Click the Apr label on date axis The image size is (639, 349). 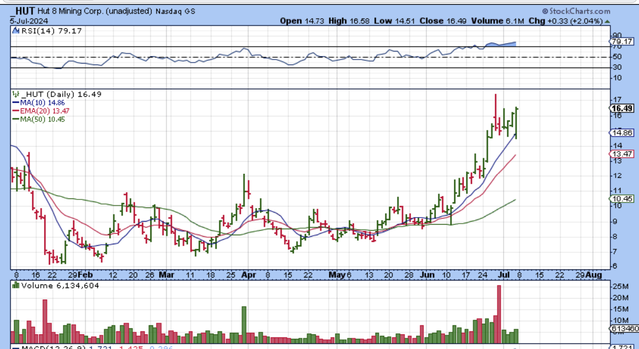click(248, 275)
